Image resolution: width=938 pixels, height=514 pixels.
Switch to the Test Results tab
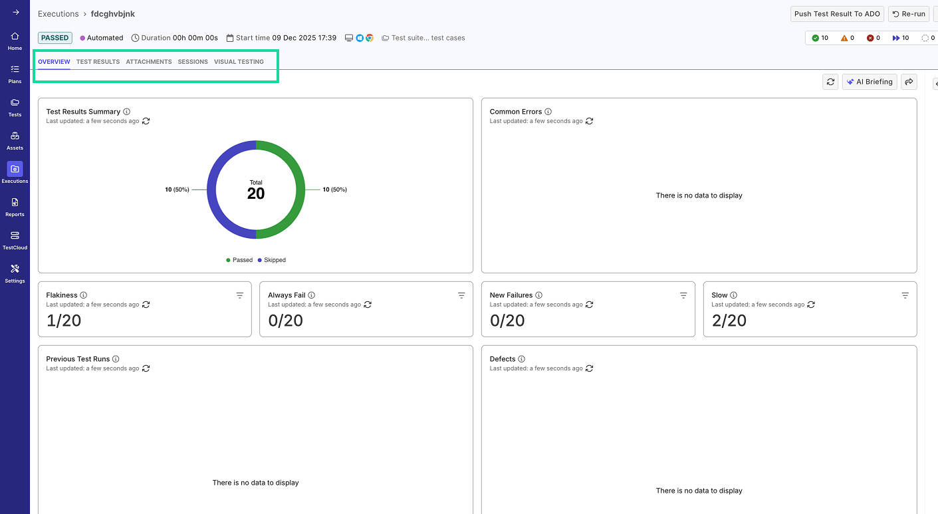pyautogui.click(x=98, y=61)
